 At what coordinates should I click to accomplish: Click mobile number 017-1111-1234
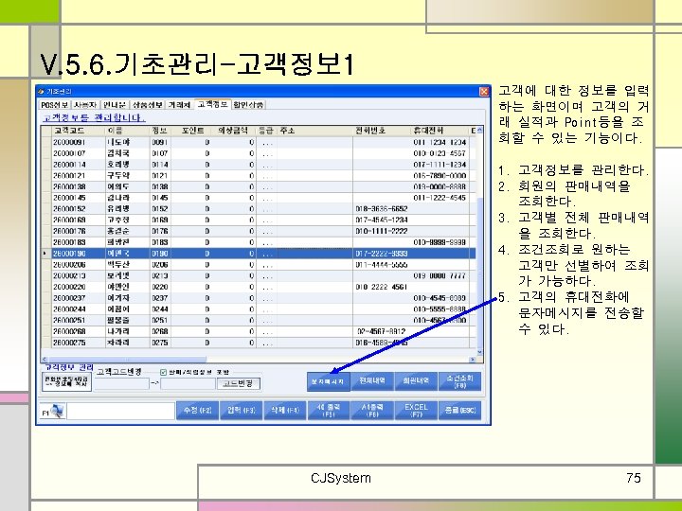pyautogui.click(x=440, y=165)
